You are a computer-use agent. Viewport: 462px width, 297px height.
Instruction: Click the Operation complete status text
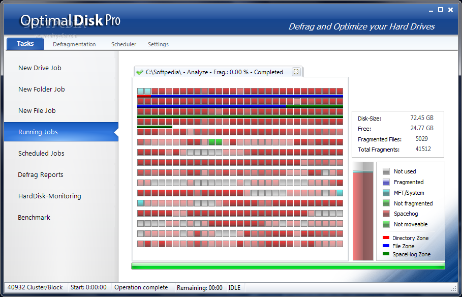tap(141, 287)
